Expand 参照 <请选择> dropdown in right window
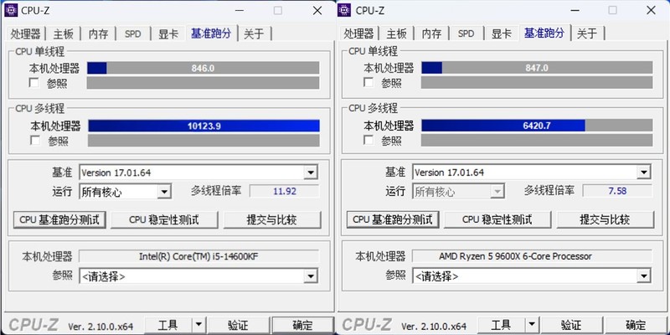The width and height of the screenshot is (670, 335). click(643, 276)
